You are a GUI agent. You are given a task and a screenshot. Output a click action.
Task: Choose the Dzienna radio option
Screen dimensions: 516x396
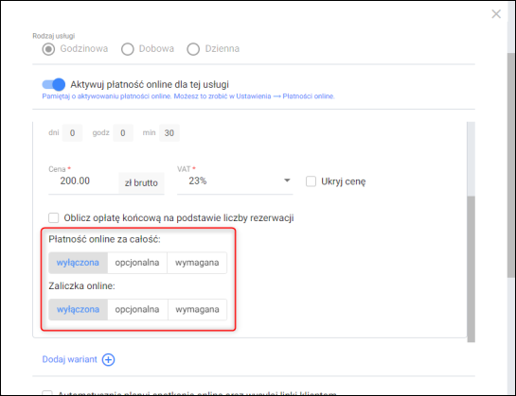(x=193, y=49)
